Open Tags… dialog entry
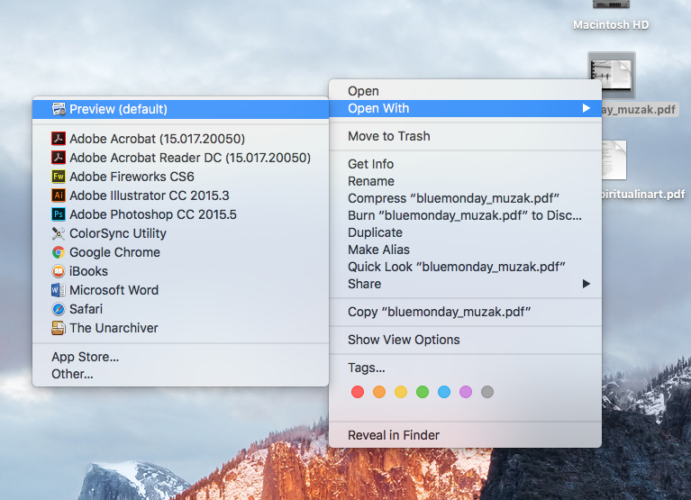Viewport: 691px width, 500px height. tap(466, 368)
